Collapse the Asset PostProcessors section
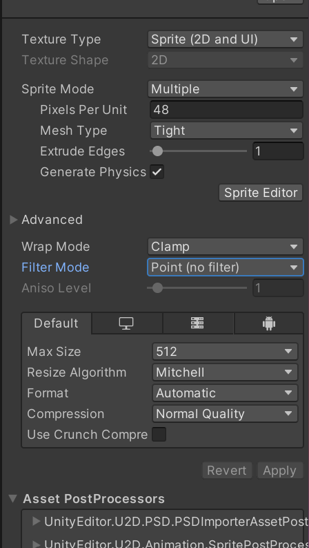This screenshot has height=548, width=309. click(13, 498)
